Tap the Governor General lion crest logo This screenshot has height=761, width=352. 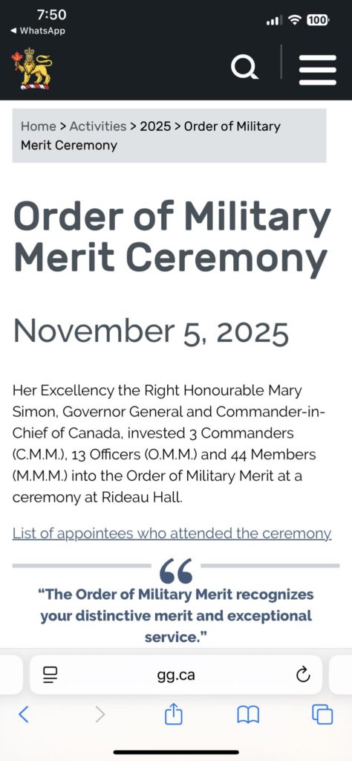[x=31, y=68]
